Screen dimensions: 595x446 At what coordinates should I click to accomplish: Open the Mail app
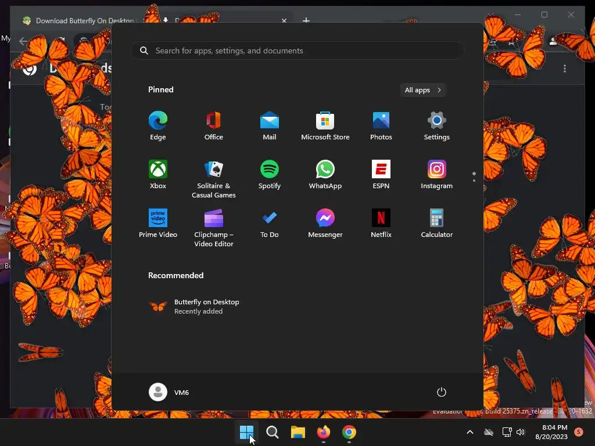click(x=270, y=126)
